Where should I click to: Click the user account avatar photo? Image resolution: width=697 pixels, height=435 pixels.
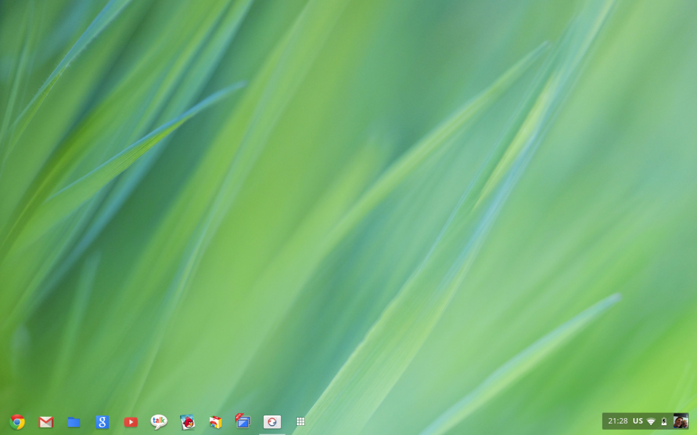pos(681,421)
